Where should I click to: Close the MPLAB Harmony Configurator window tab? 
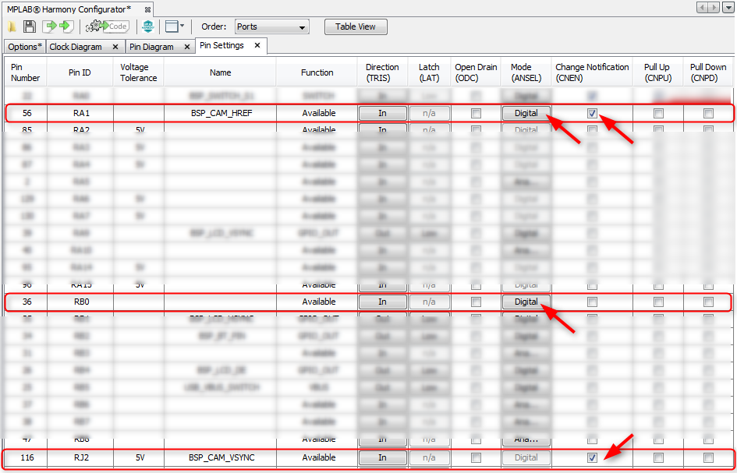pyautogui.click(x=148, y=9)
